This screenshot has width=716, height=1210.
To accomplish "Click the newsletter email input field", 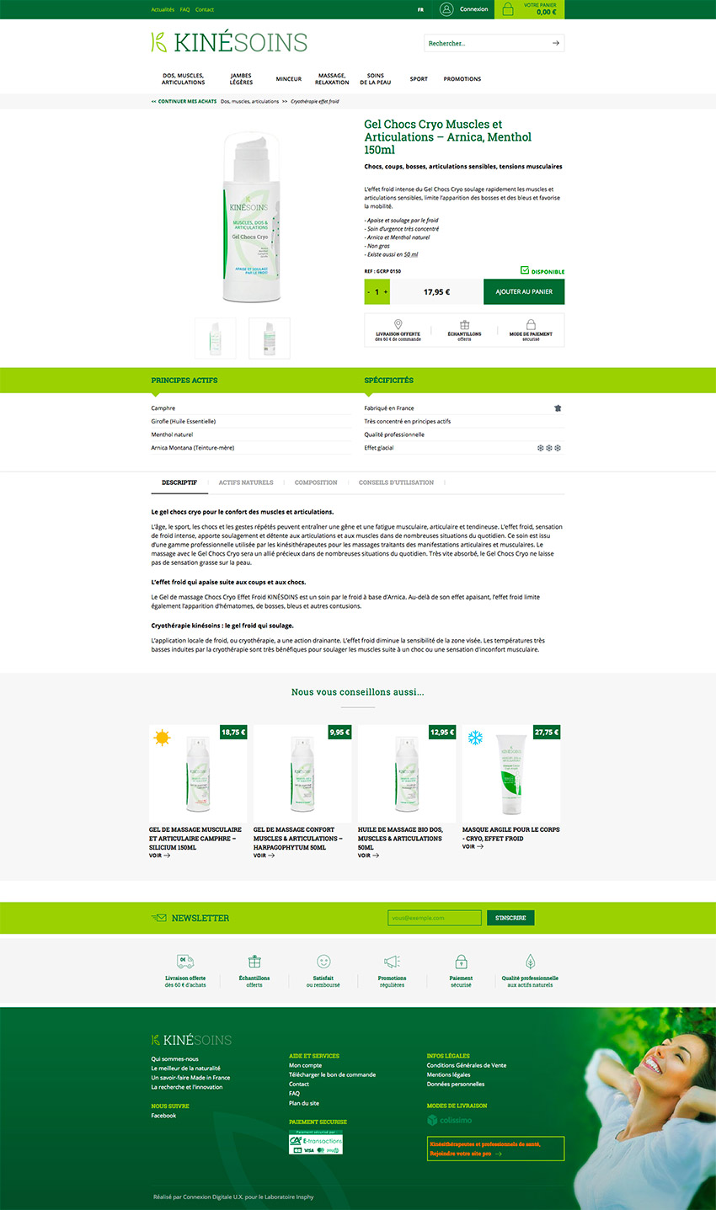I will point(434,918).
